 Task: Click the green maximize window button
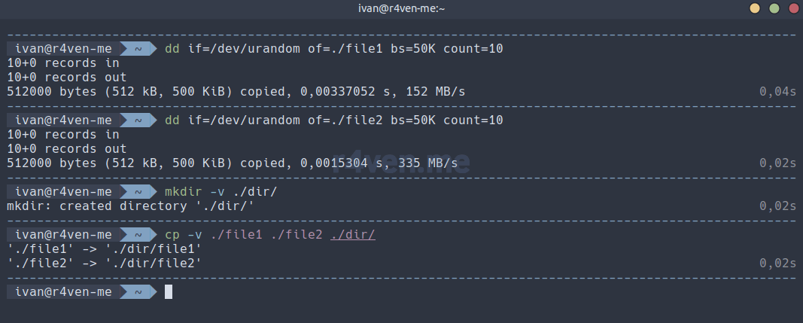774,8
